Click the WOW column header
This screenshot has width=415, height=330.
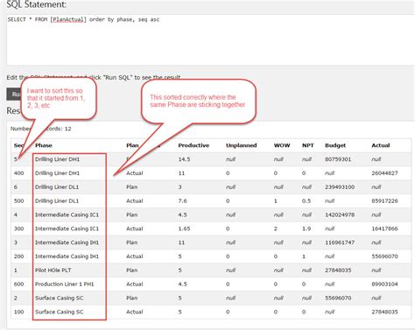click(x=282, y=145)
